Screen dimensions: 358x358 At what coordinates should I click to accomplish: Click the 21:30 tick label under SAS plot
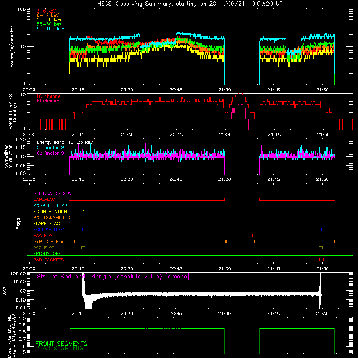[x=322, y=314]
